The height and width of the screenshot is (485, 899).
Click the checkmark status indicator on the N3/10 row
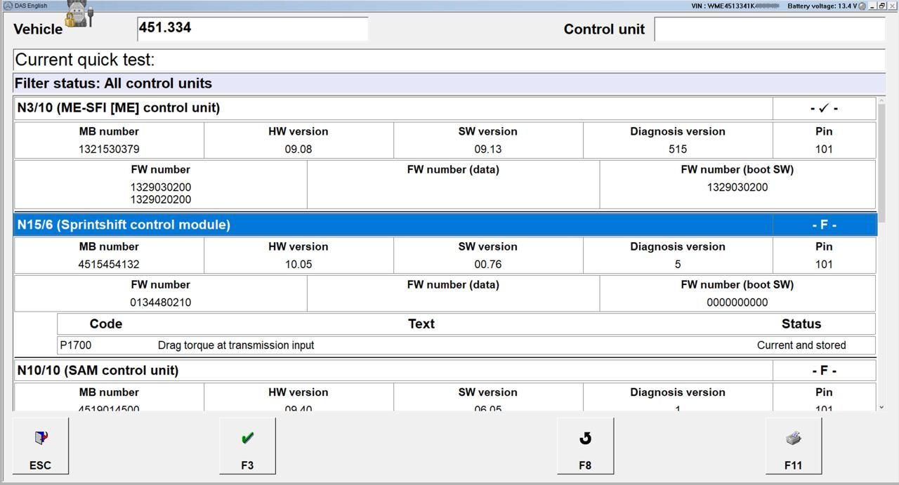click(823, 108)
